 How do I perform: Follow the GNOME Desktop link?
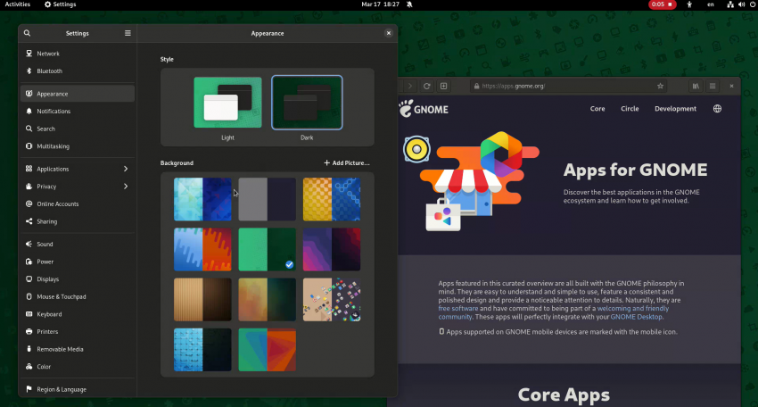point(637,317)
